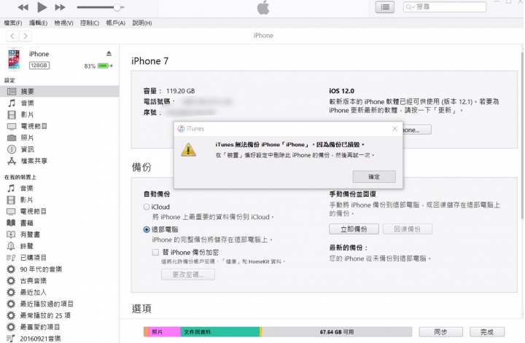Open the 說明(H) menu
525x343 pixels.
coord(142,23)
